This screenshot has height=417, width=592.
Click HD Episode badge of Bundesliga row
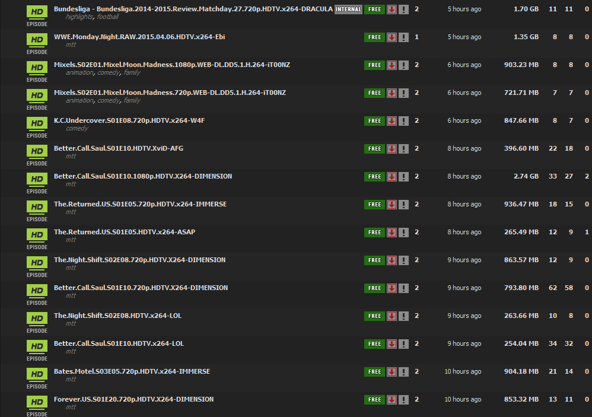pos(37,16)
